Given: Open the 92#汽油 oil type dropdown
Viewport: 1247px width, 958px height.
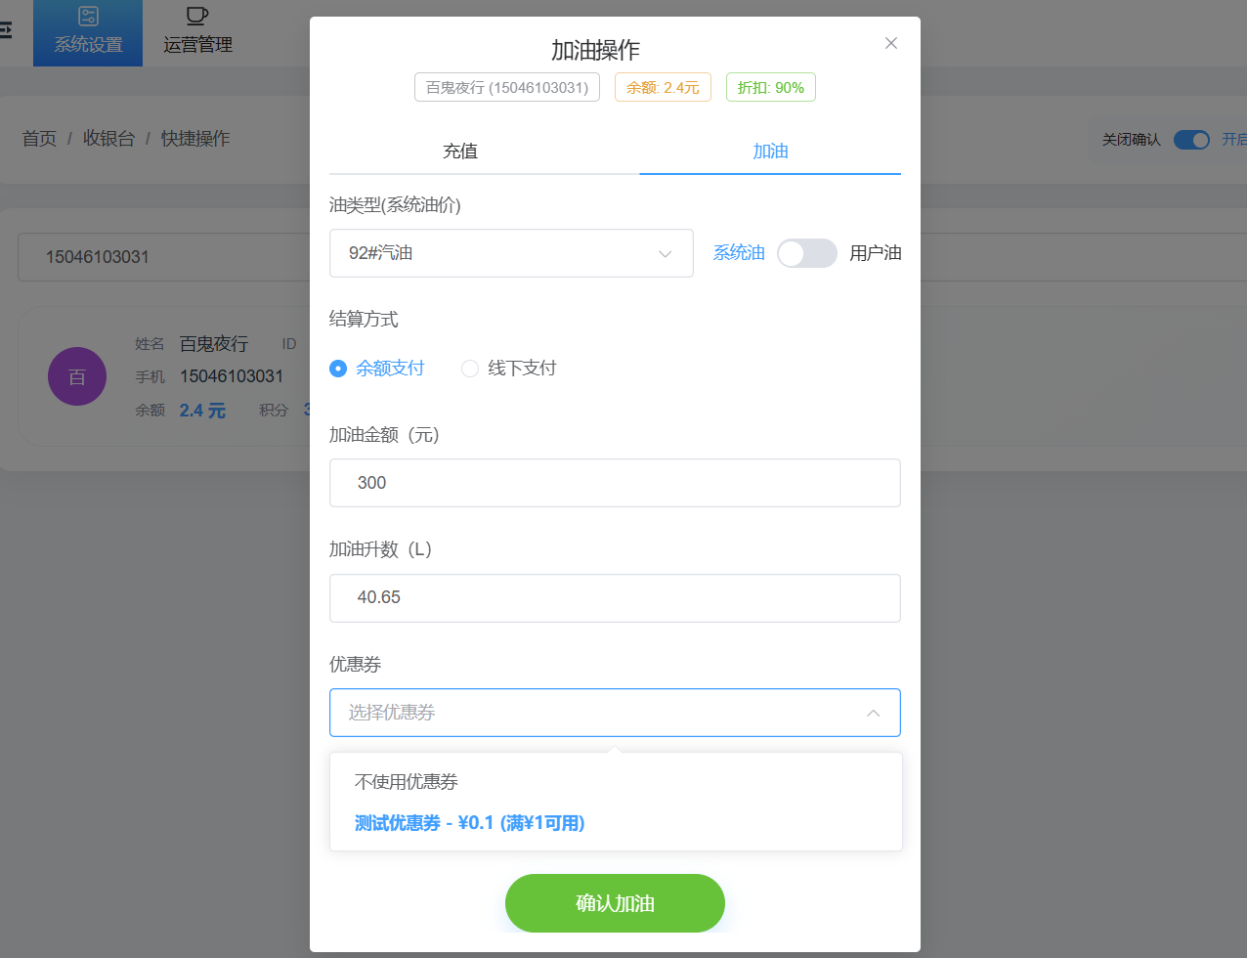Looking at the screenshot, I should point(511,253).
